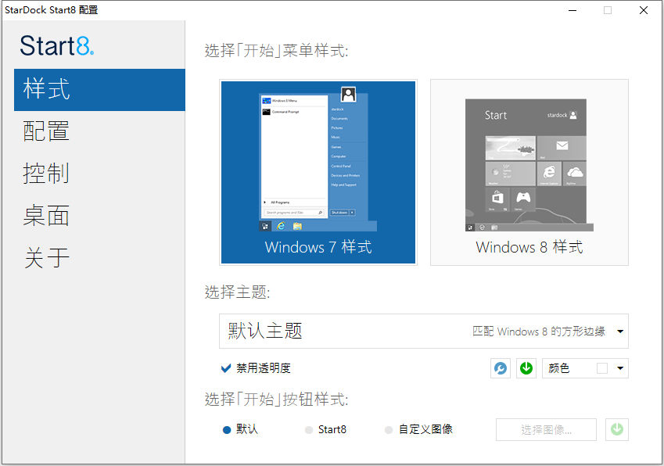Click the green download icon beside 选择图像
664x466 pixels.
click(x=617, y=429)
